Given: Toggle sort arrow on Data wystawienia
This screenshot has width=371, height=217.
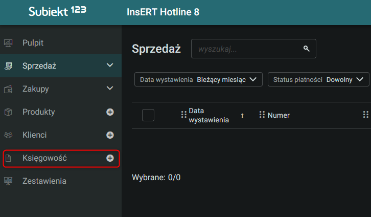Looking at the screenshot, I should (242, 116).
